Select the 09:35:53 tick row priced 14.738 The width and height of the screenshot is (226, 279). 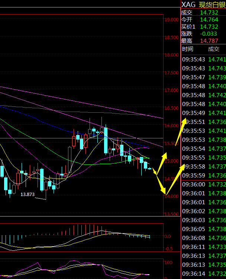pyautogui.click(x=204, y=140)
